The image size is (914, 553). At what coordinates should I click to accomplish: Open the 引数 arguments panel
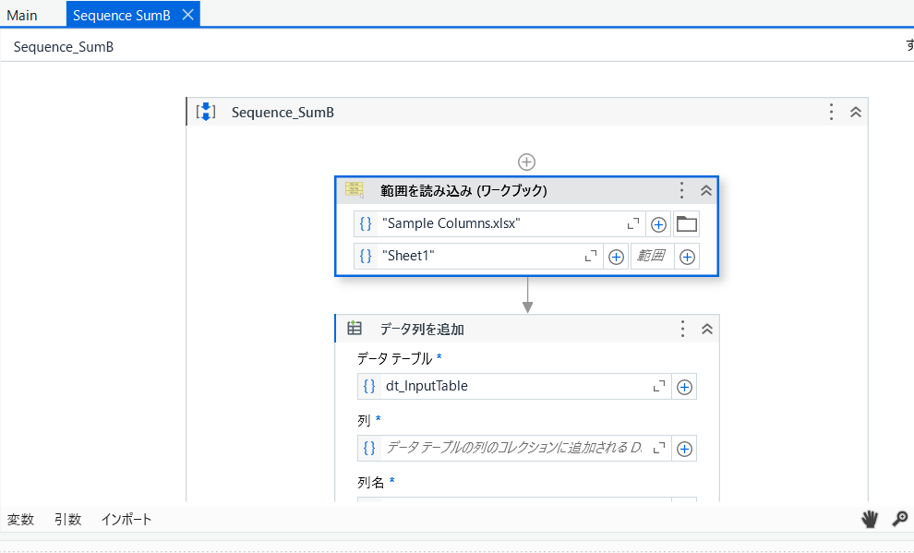(x=67, y=519)
